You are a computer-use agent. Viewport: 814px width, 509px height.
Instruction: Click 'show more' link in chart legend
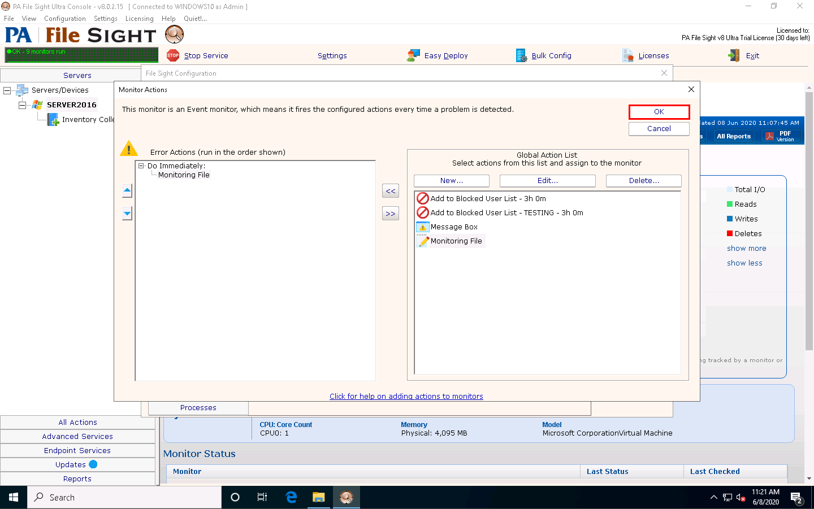pyautogui.click(x=747, y=249)
